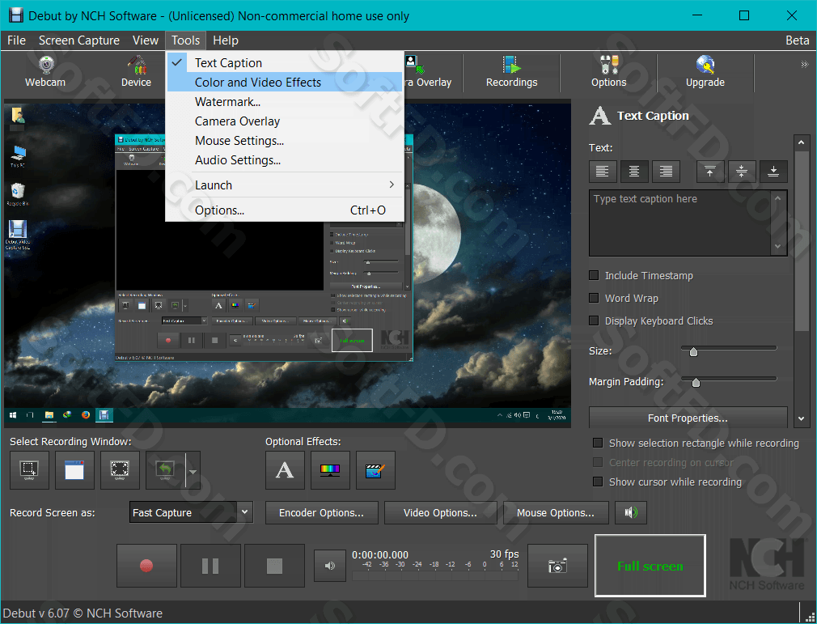
Task: Check Show cursor while recording
Action: [x=598, y=482]
